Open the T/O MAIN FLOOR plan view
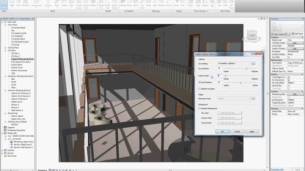The image size is (305, 171). pos(19,33)
